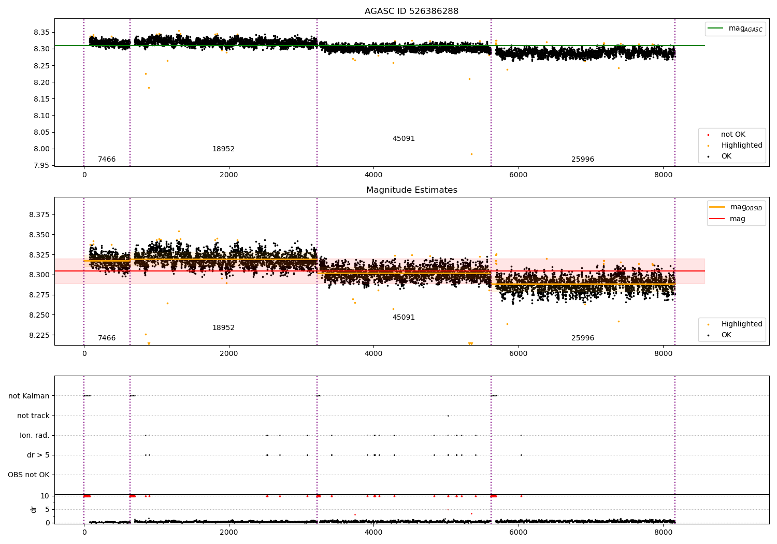This screenshot has height=544, width=777.
Task: Click the 8.35 y-axis tick in top plot
Action: click(x=41, y=32)
